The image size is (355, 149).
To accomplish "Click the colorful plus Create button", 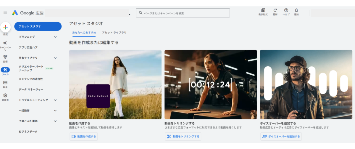I will click(x=5, y=27).
